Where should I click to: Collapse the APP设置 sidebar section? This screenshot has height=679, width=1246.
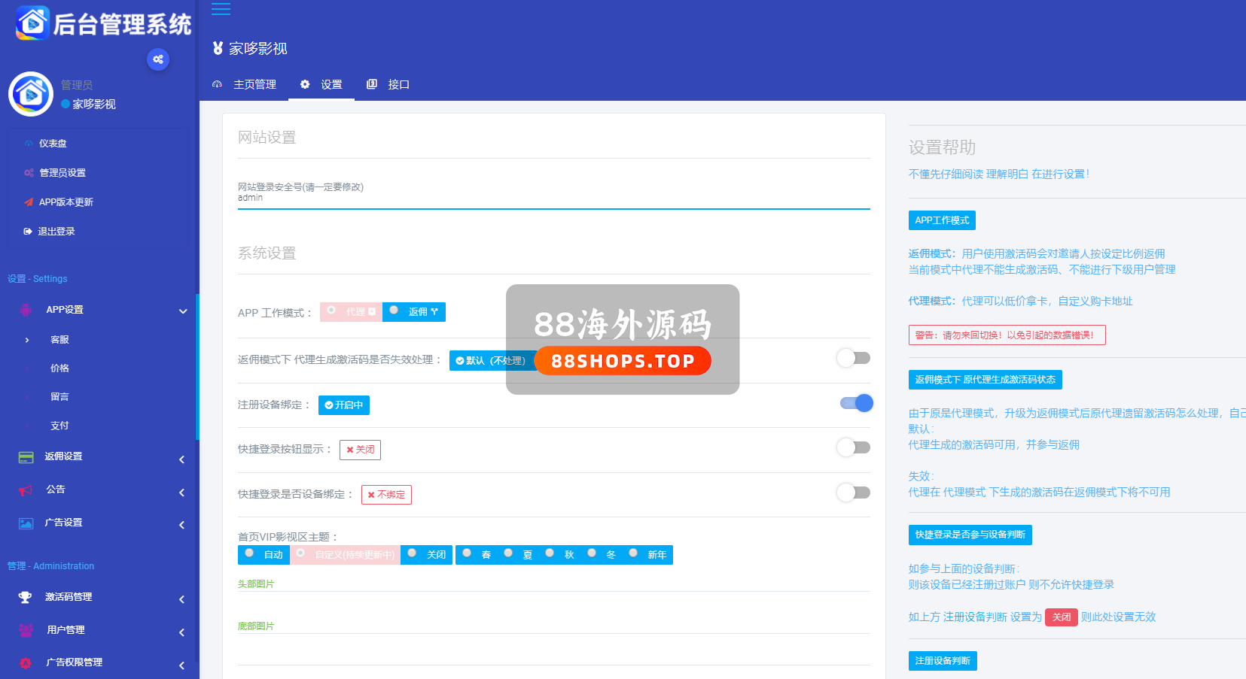(x=183, y=311)
